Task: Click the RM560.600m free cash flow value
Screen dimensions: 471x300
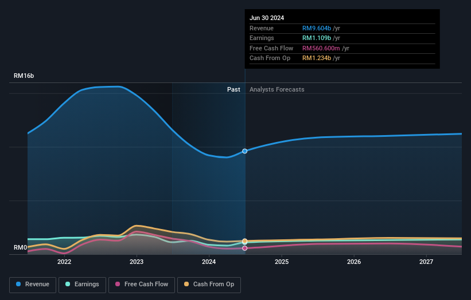Action: click(x=321, y=48)
